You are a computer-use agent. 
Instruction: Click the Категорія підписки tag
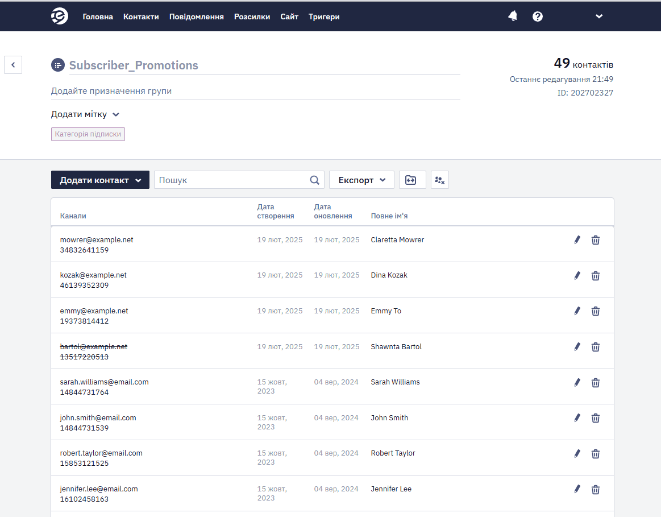click(x=88, y=134)
